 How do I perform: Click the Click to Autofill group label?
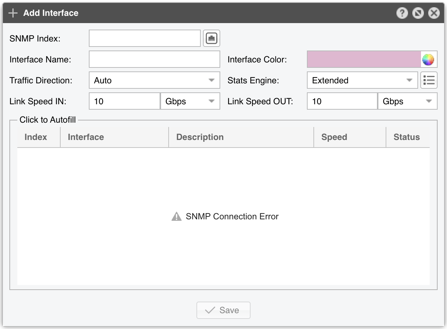tap(48, 120)
